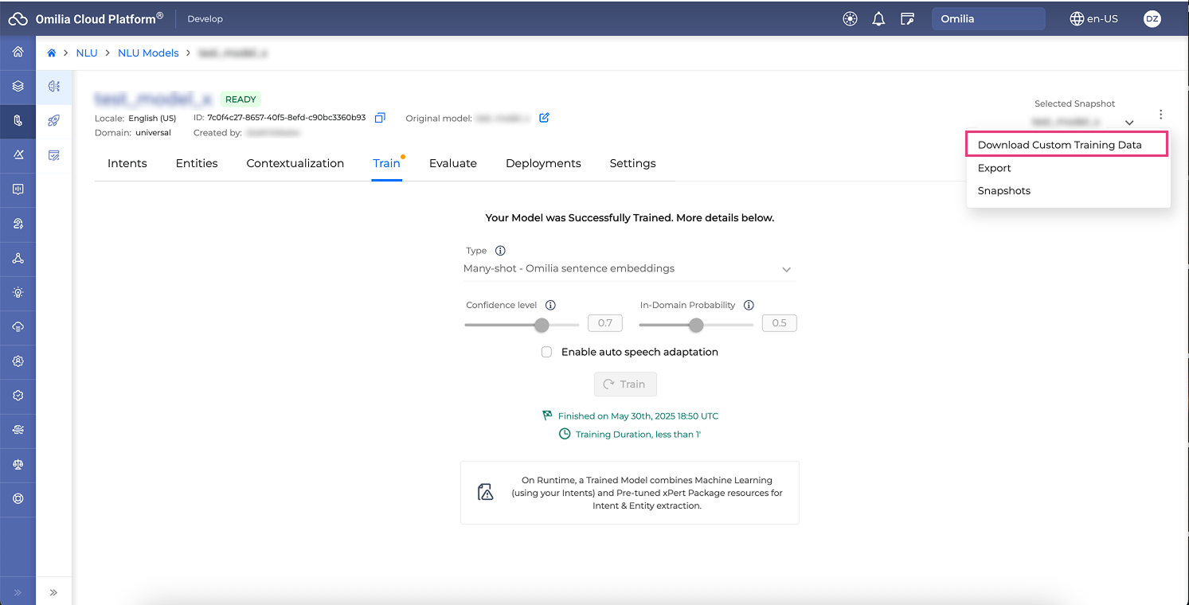This screenshot has width=1189, height=605.
Task: Show info for Confidence level
Action: (550, 305)
